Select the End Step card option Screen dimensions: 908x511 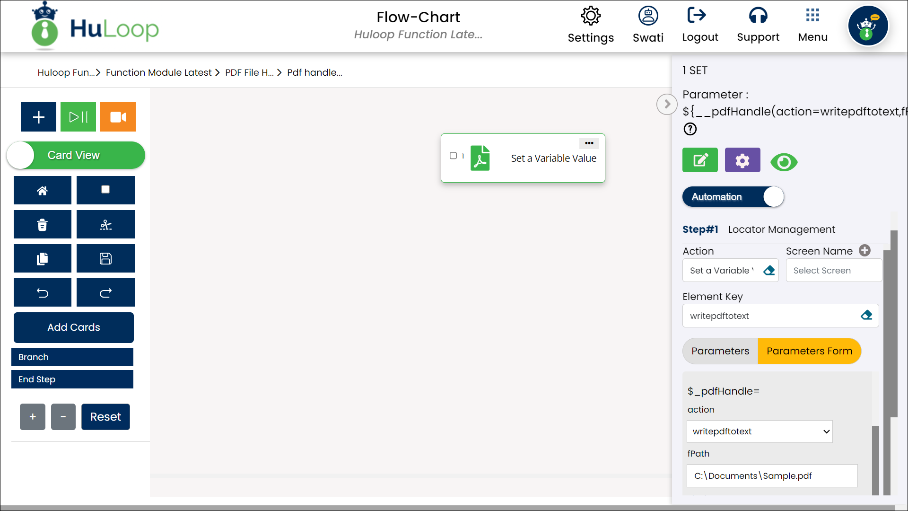[x=72, y=379]
